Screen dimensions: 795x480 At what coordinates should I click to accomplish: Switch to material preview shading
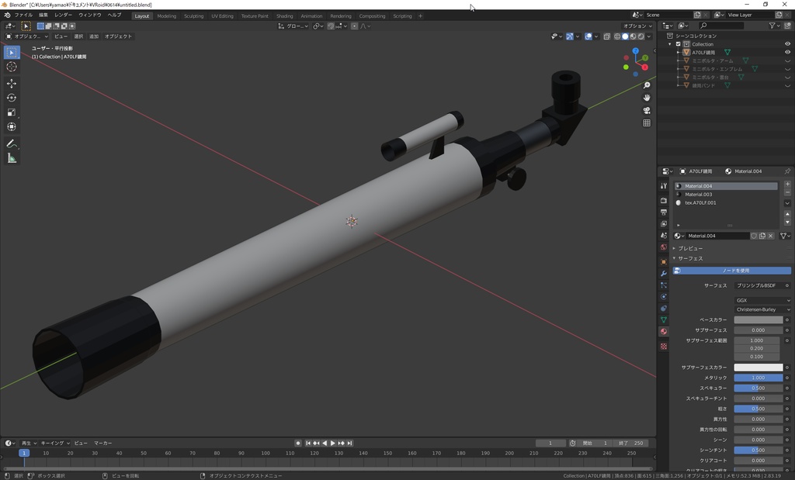(634, 36)
